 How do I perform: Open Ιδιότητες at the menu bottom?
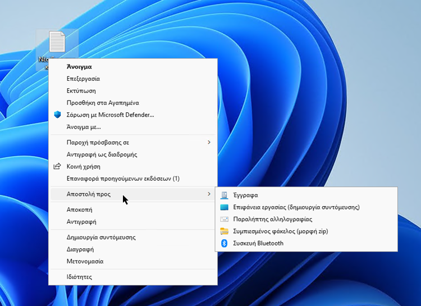(133, 277)
